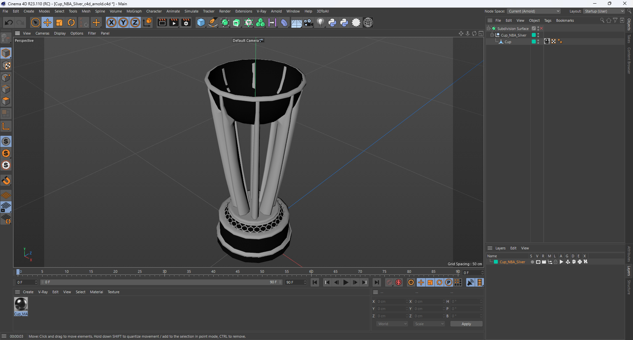
Task: Switch to Model mode icon
Action: [6, 53]
